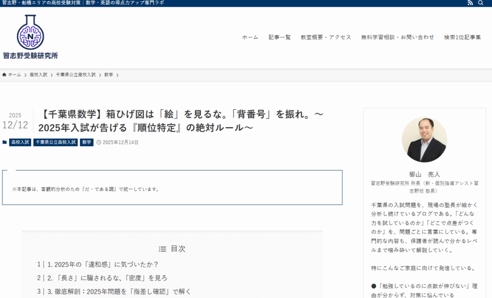Click the author profile photo
The width and height of the screenshot is (492, 298).
424,140
